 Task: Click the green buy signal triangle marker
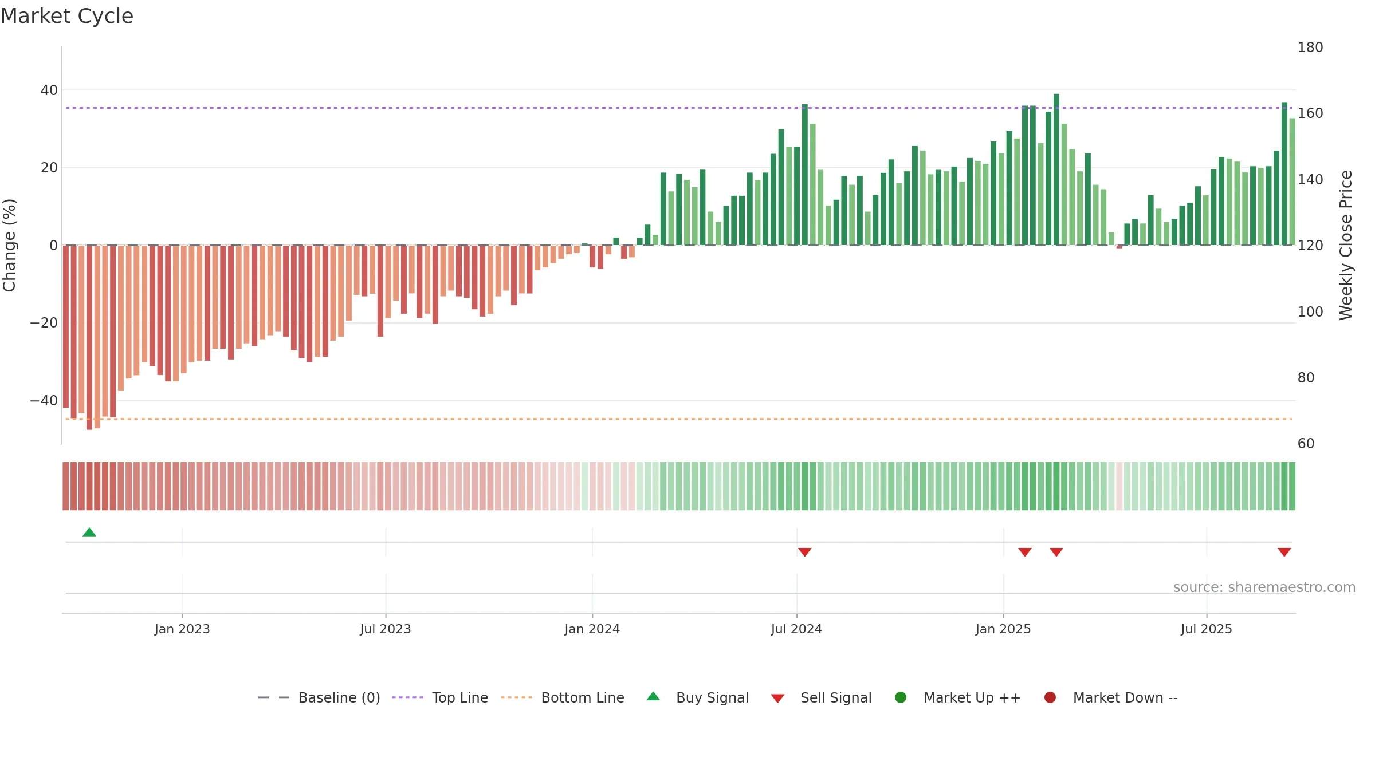coord(89,532)
